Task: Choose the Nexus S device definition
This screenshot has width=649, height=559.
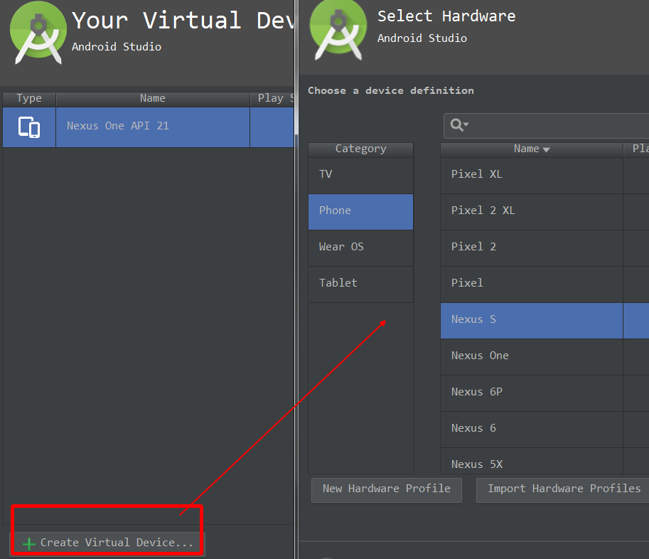Action: click(545, 321)
